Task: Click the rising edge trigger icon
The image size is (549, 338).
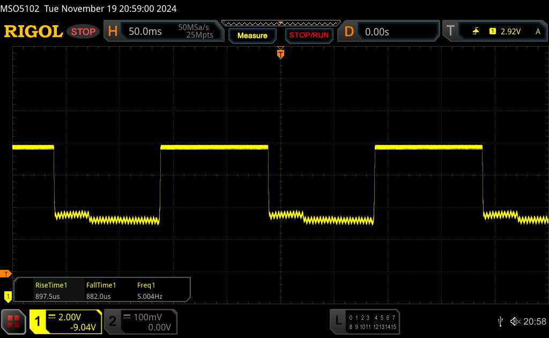Action: pos(476,32)
